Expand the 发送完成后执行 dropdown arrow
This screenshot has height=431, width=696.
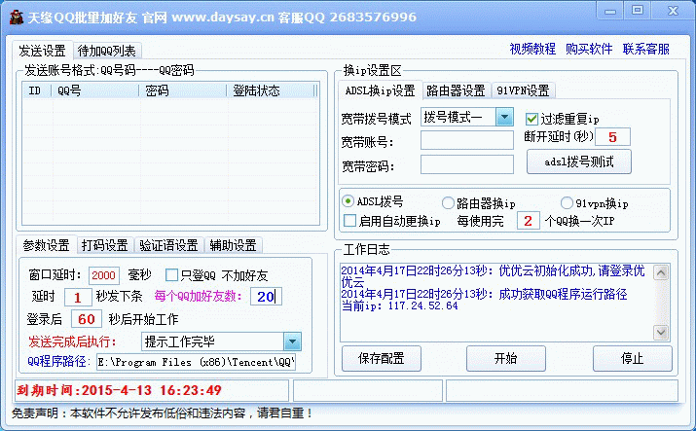[292, 341]
